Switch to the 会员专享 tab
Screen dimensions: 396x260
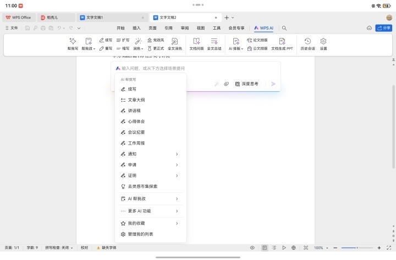pos(237,28)
